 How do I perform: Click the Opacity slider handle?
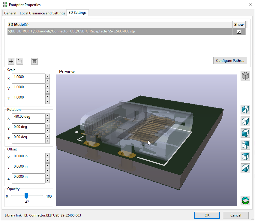tap(26, 196)
